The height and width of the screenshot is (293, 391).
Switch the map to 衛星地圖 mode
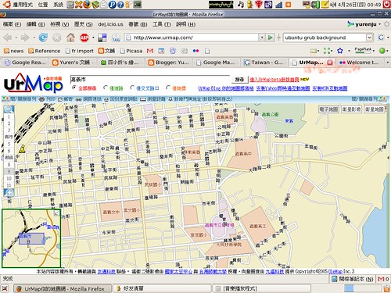[x=374, y=109]
